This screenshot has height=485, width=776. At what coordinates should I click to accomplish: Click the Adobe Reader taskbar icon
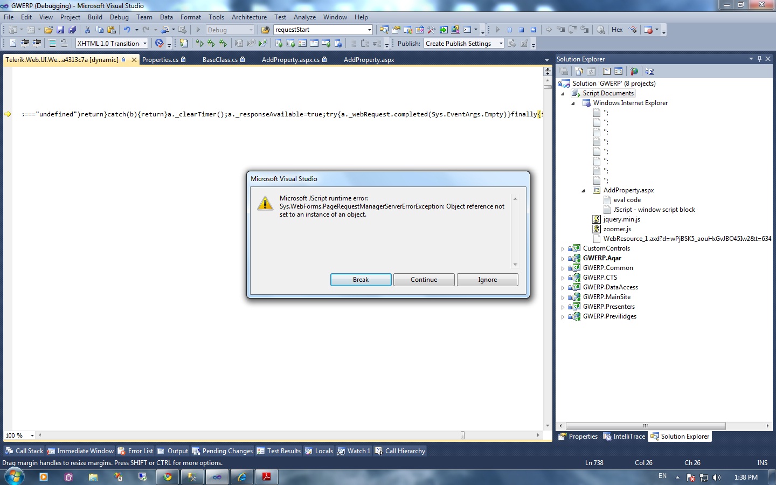tap(266, 477)
